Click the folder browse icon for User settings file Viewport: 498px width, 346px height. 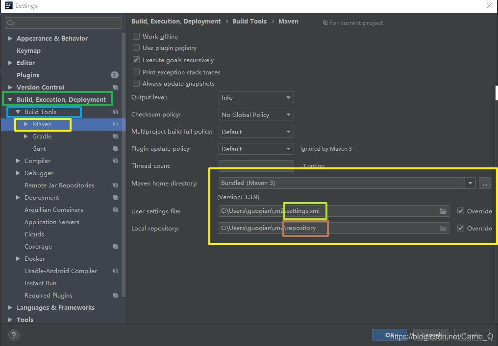tap(443, 211)
